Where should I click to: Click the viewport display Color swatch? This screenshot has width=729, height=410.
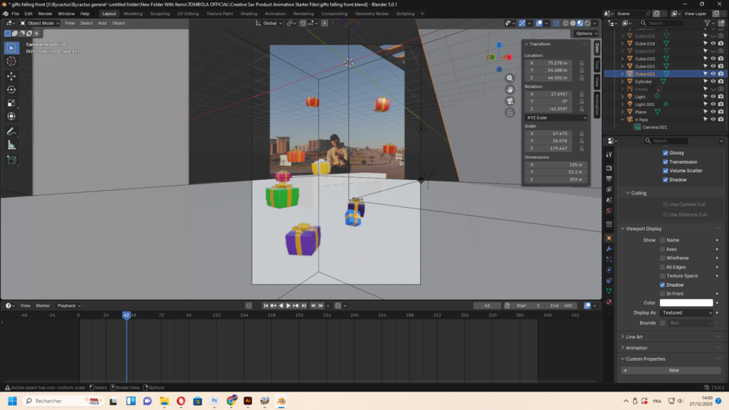click(x=686, y=303)
